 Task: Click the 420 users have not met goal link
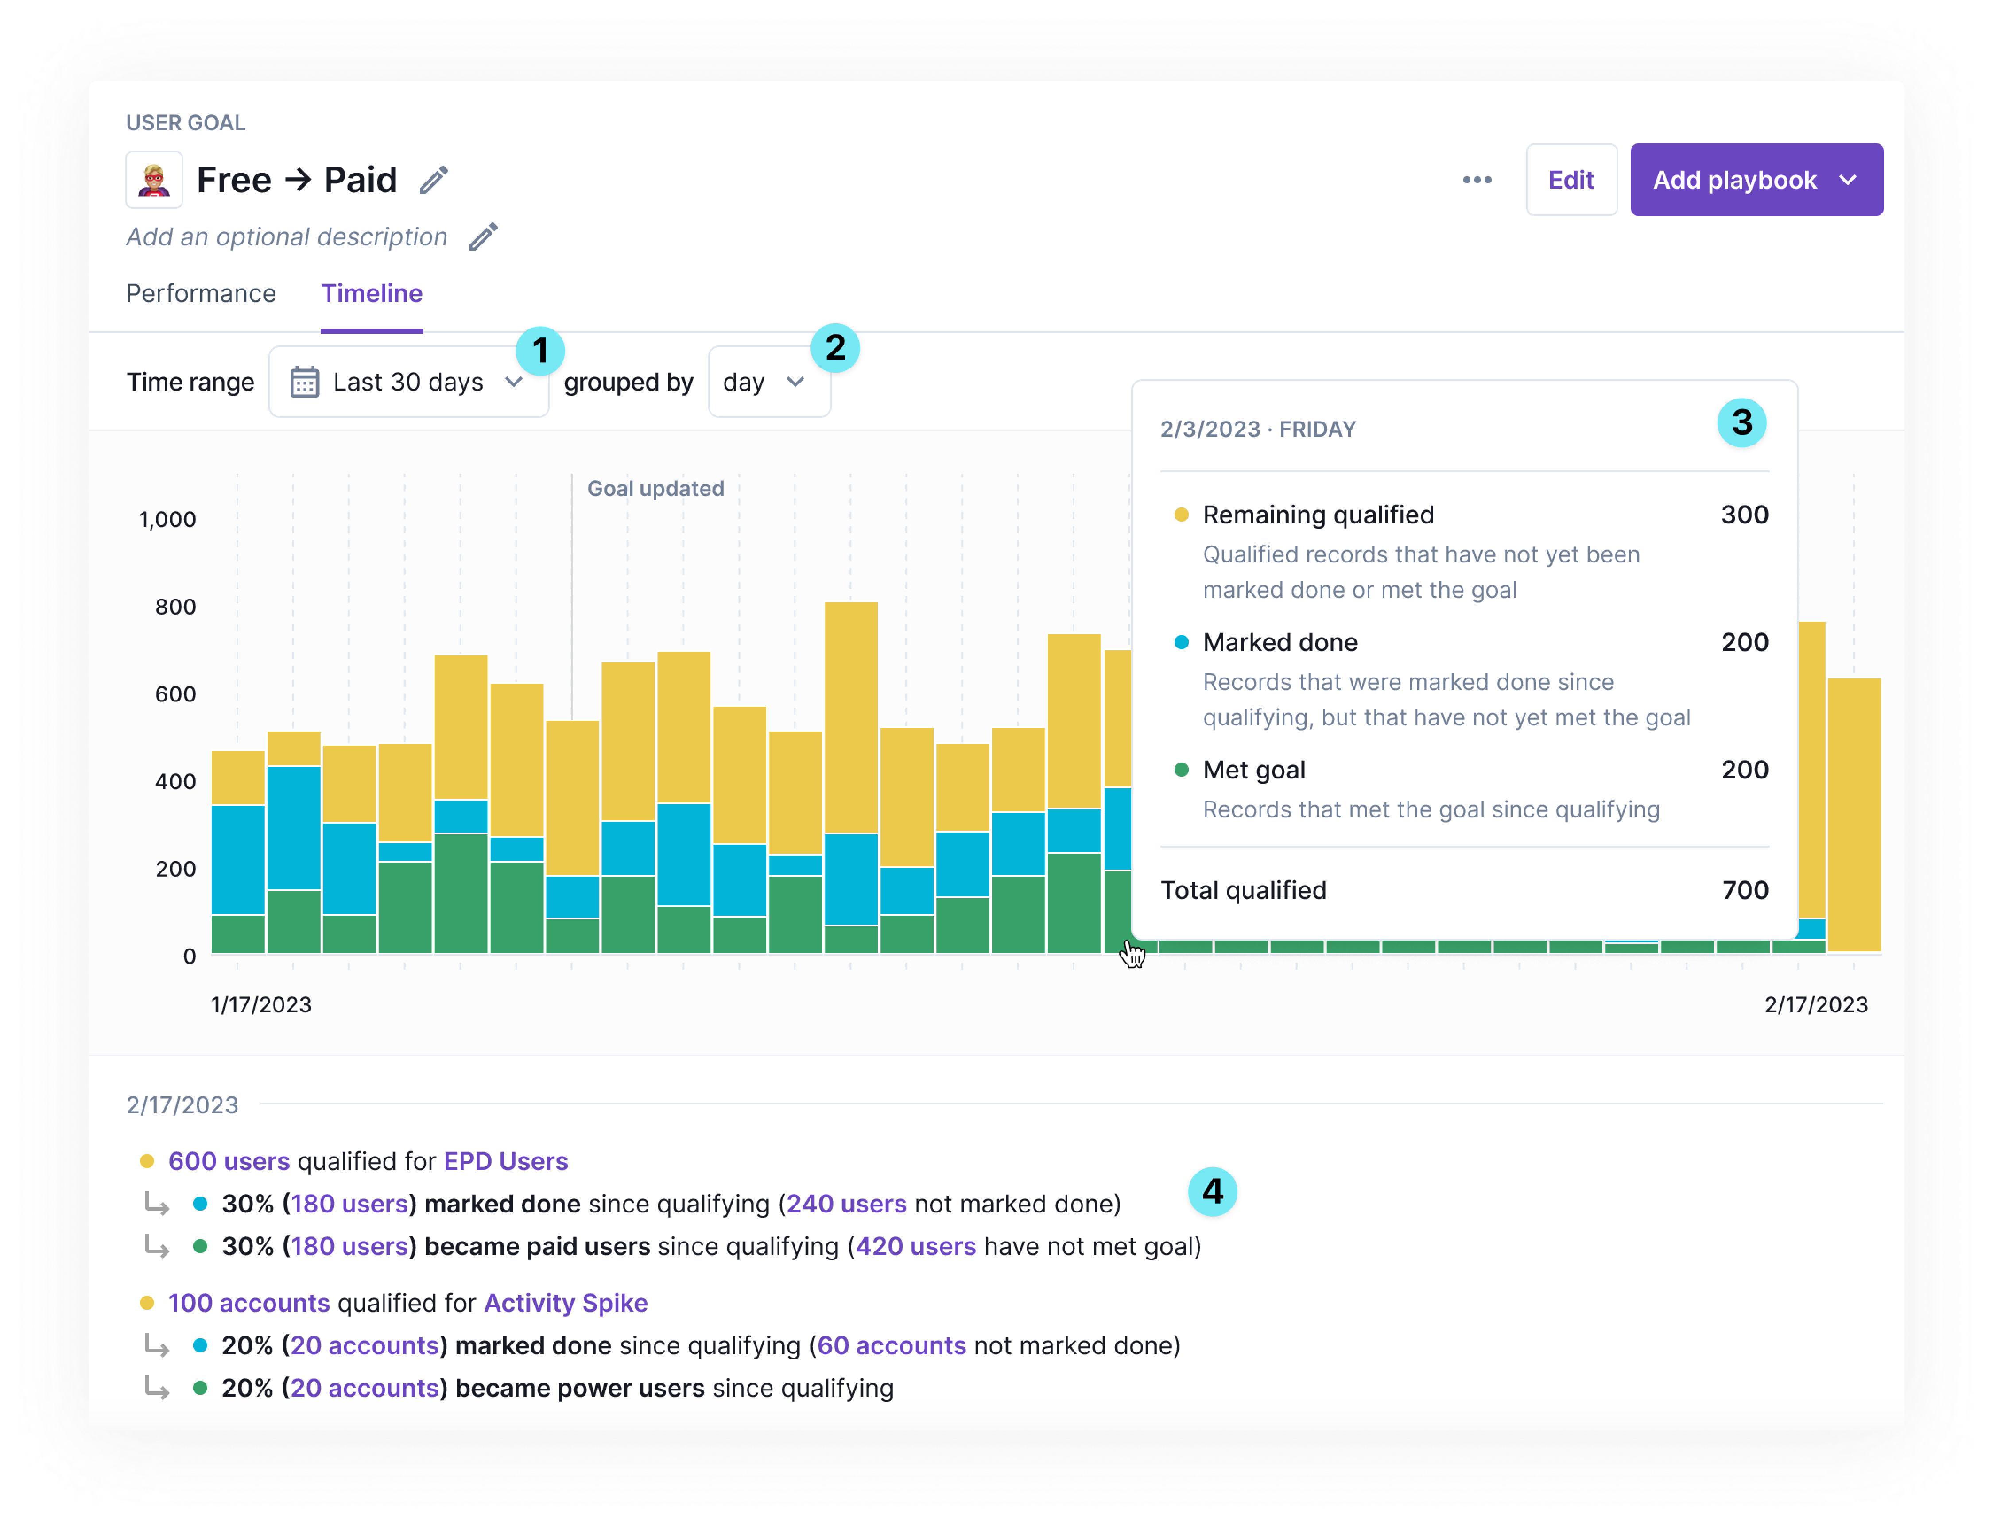click(915, 1246)
